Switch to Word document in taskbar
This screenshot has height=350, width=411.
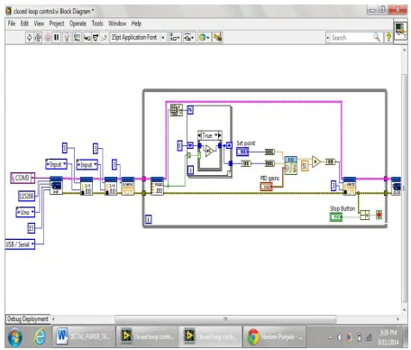[85, 336]
